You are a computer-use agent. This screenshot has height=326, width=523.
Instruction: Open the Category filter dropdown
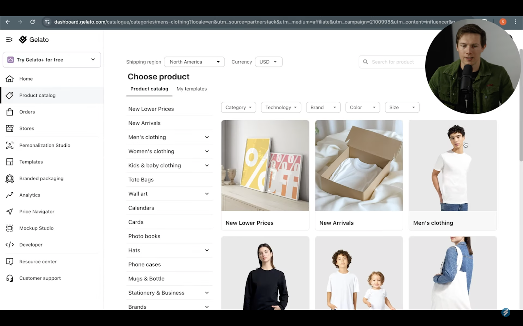[238, 107]
